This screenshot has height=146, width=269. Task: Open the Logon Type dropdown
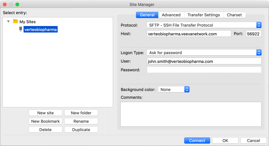tap(204, 53)
